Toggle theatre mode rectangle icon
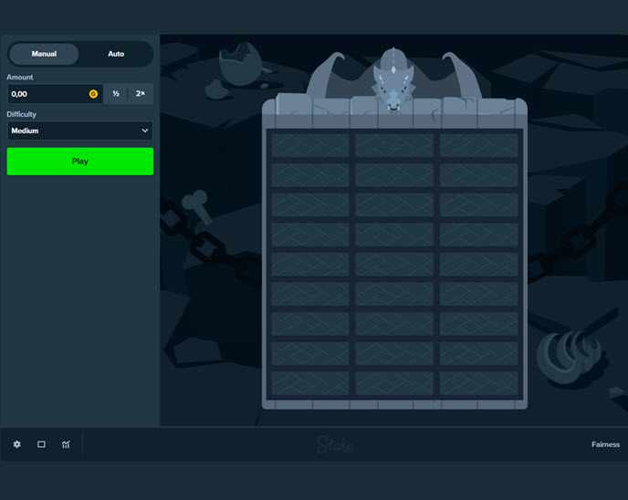The image size is (628, 500). click(41, 444)
